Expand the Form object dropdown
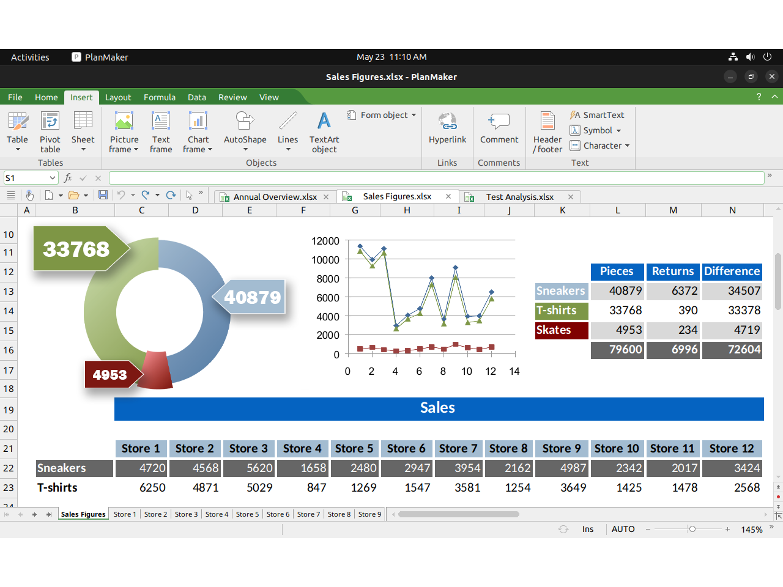 [x=414, y=115]
